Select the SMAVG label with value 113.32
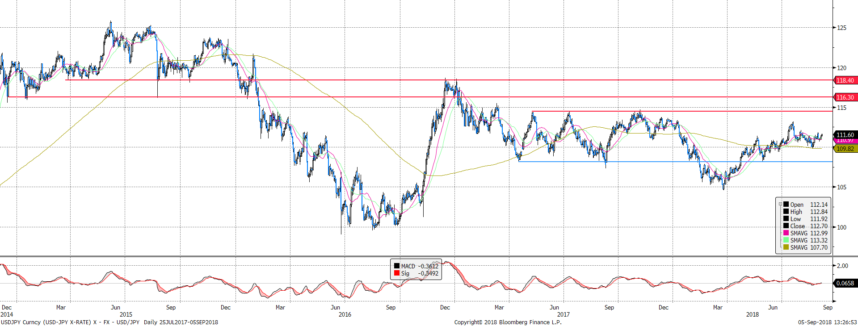The height and width of the screenshot is (326, 858). (799, 240)
